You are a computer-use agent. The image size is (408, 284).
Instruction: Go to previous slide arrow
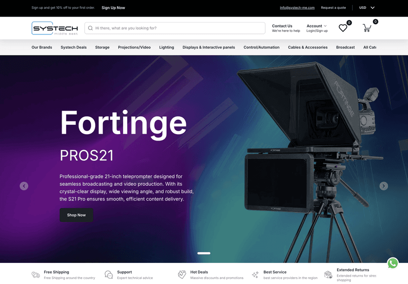point(24,186)
